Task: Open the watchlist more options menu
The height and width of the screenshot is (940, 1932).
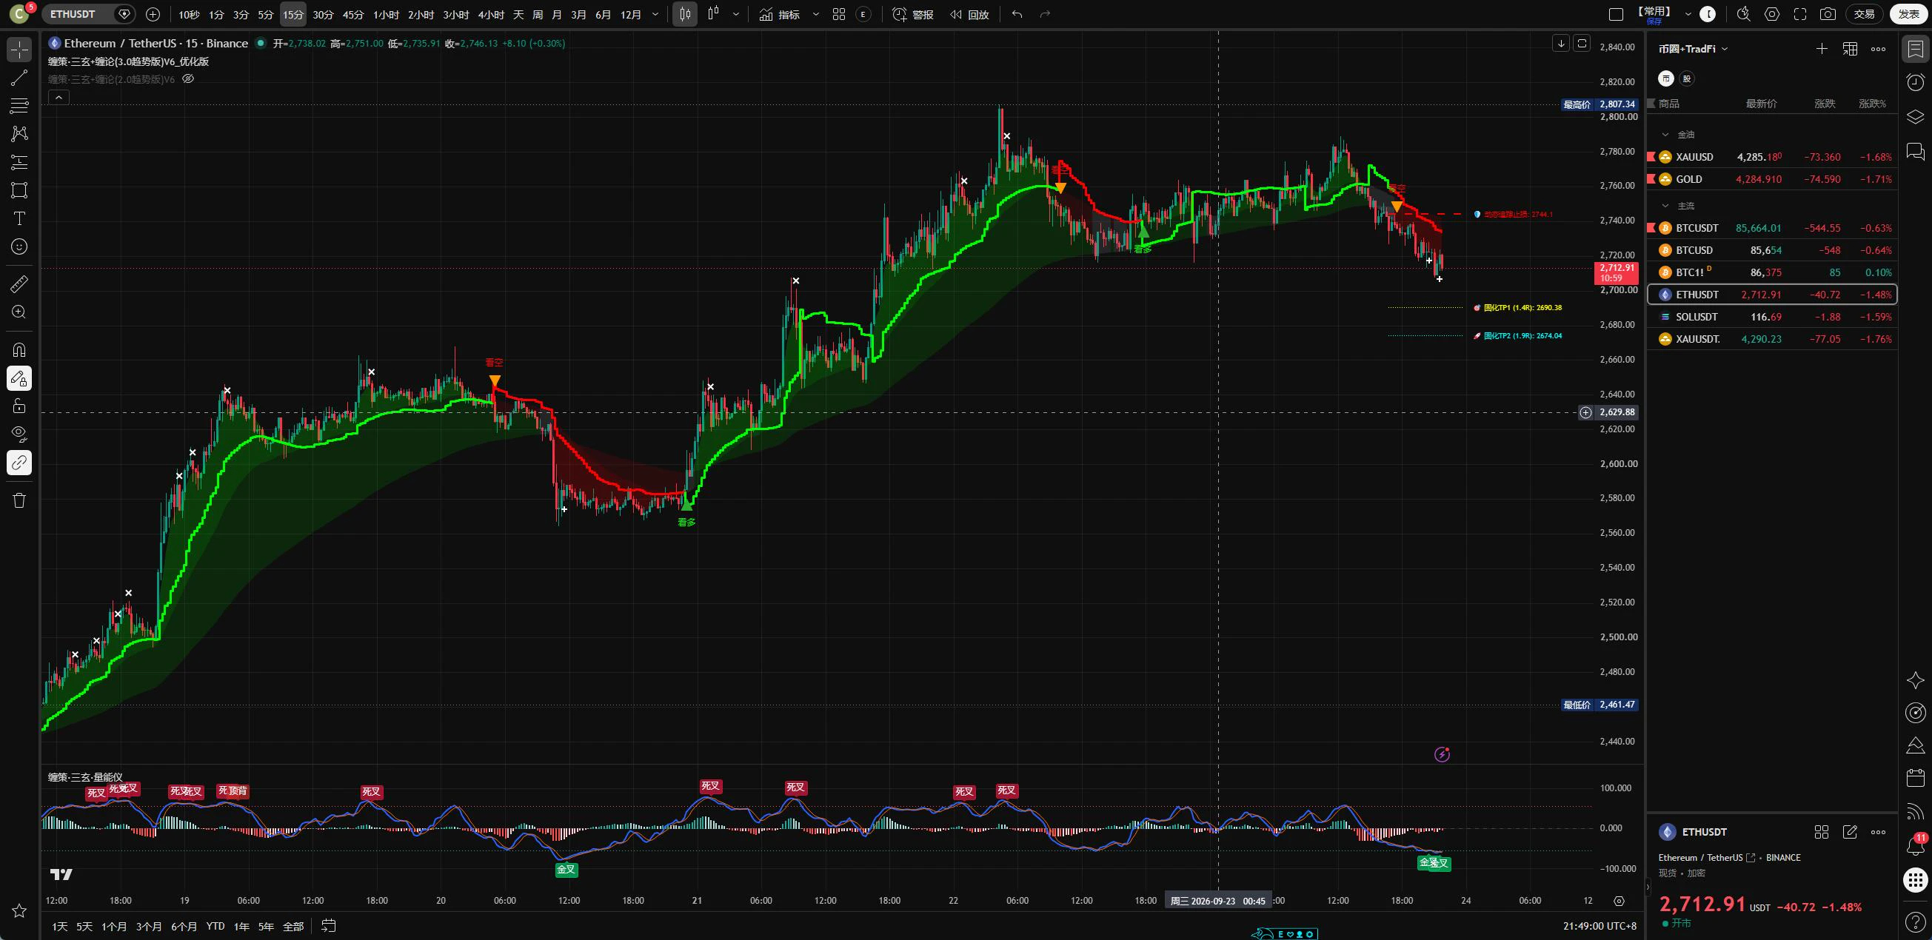Action: point(1878,49)
